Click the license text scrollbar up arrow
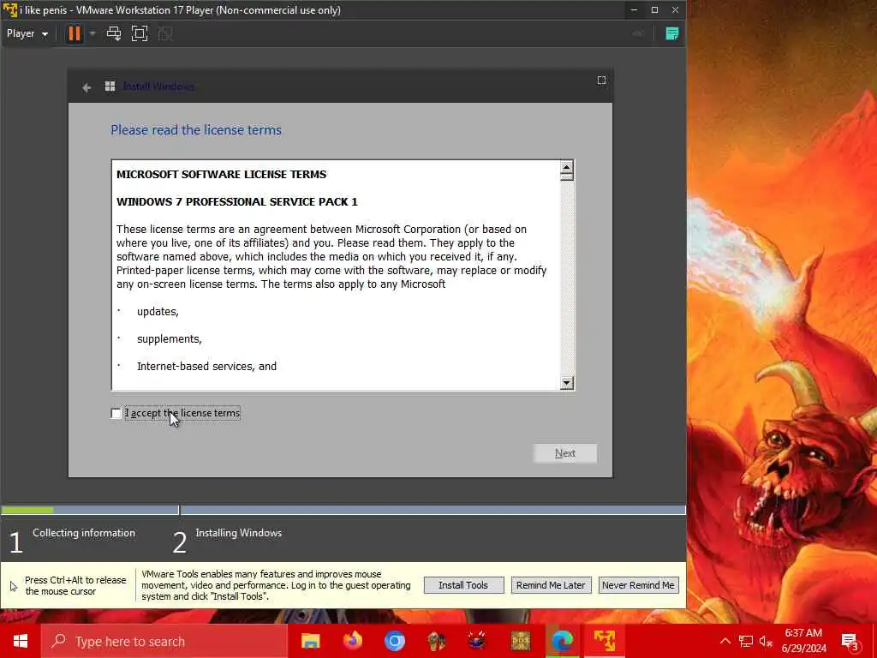877x658 pixels. click(x=567, y=167)
